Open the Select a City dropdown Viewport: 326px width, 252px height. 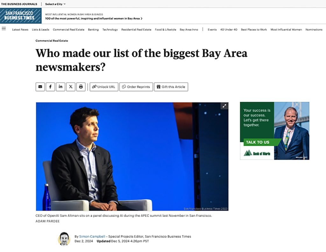click(55, 4)
